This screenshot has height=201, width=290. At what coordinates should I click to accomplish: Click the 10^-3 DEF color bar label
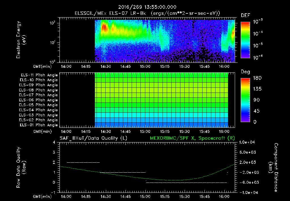[258, 22]
